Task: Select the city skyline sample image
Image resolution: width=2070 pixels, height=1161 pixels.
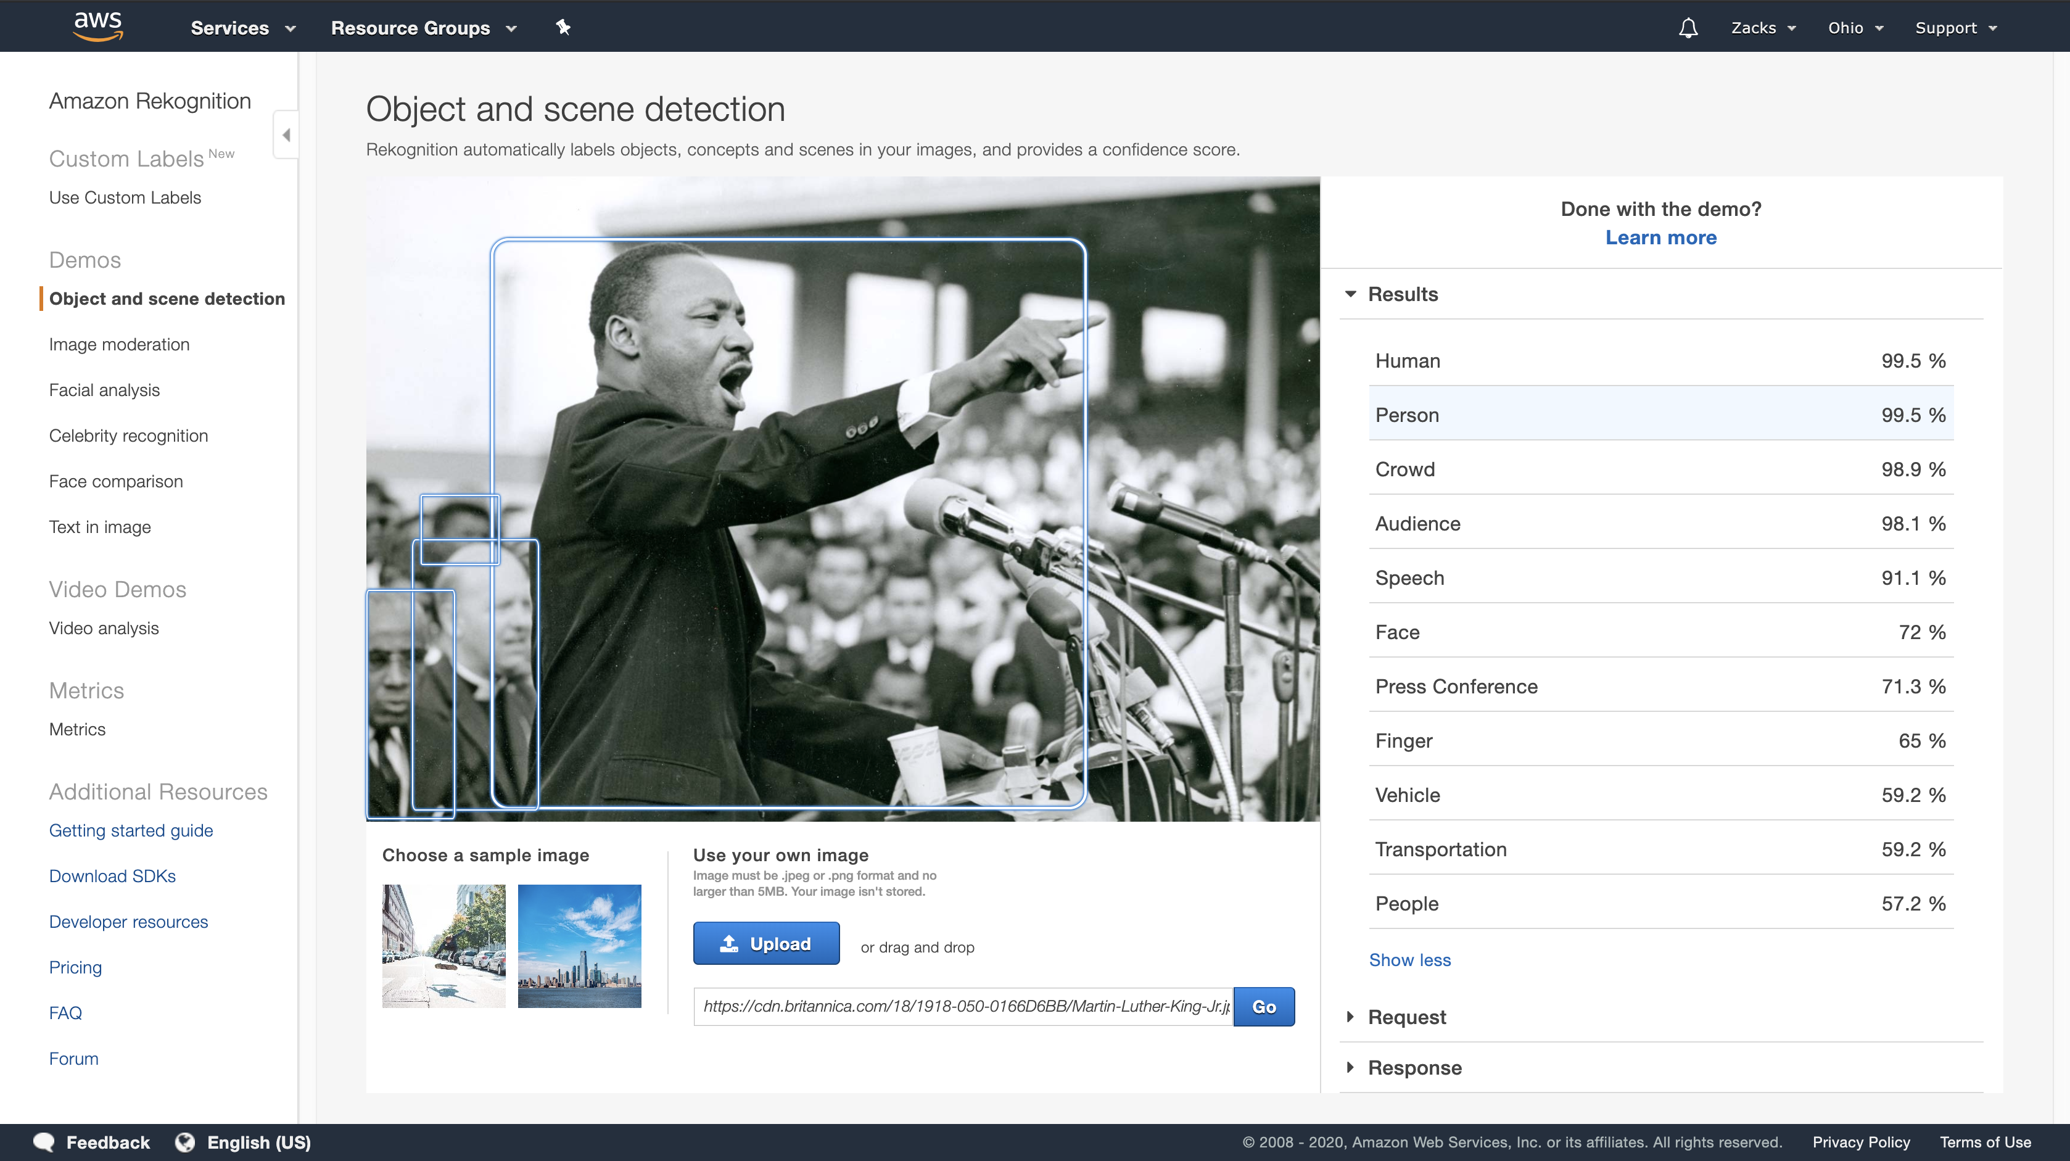Action: click(579, 946)
